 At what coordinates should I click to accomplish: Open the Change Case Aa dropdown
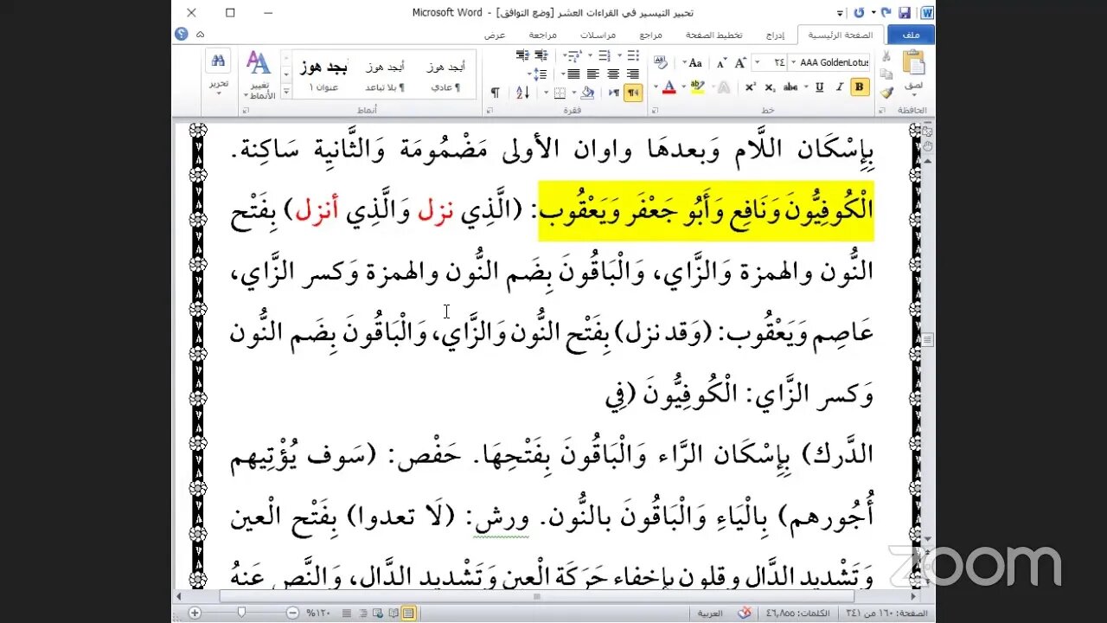coord(692,62)
